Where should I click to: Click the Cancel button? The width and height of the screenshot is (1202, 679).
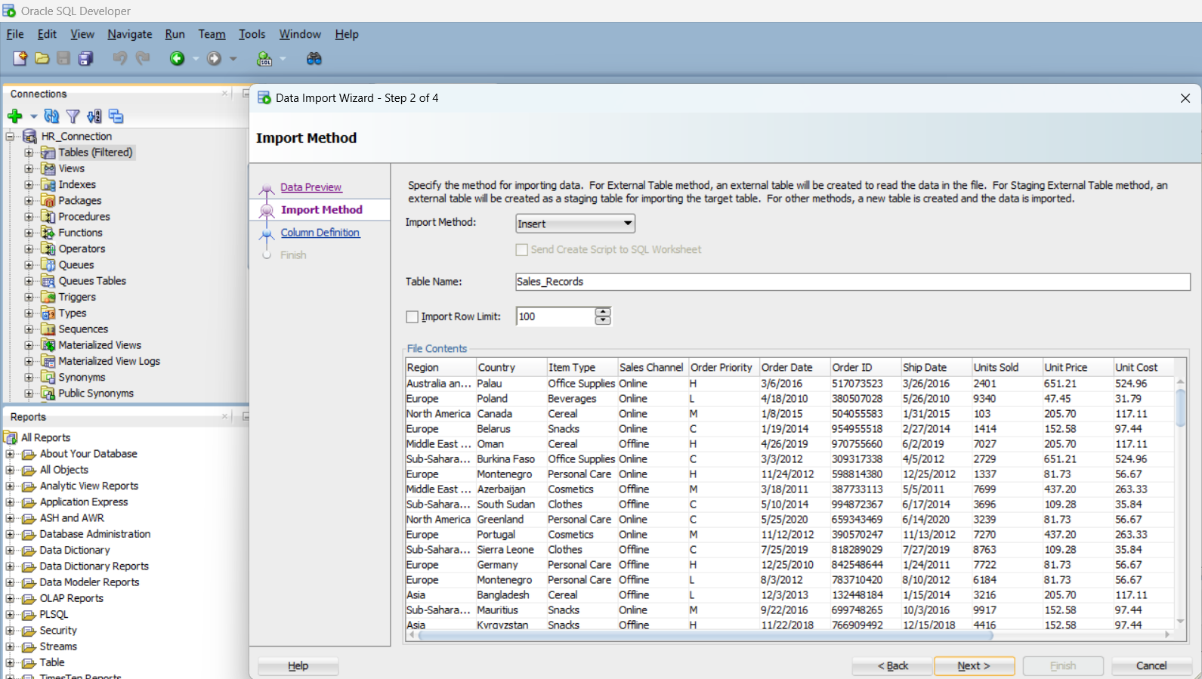point(1151,665)
